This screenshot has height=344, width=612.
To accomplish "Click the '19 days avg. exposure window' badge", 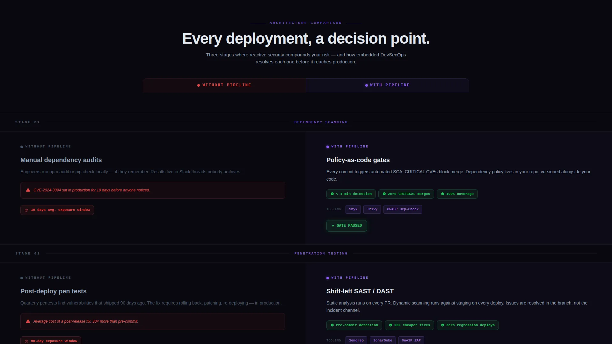I will click(x=57, y=210).
